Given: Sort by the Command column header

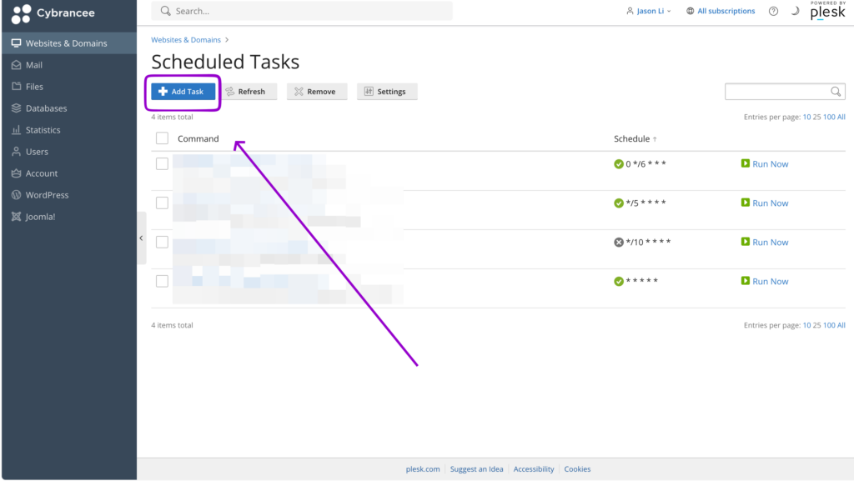Looking at the screenshot, I should pyautogui.click(x=198, y=138).
